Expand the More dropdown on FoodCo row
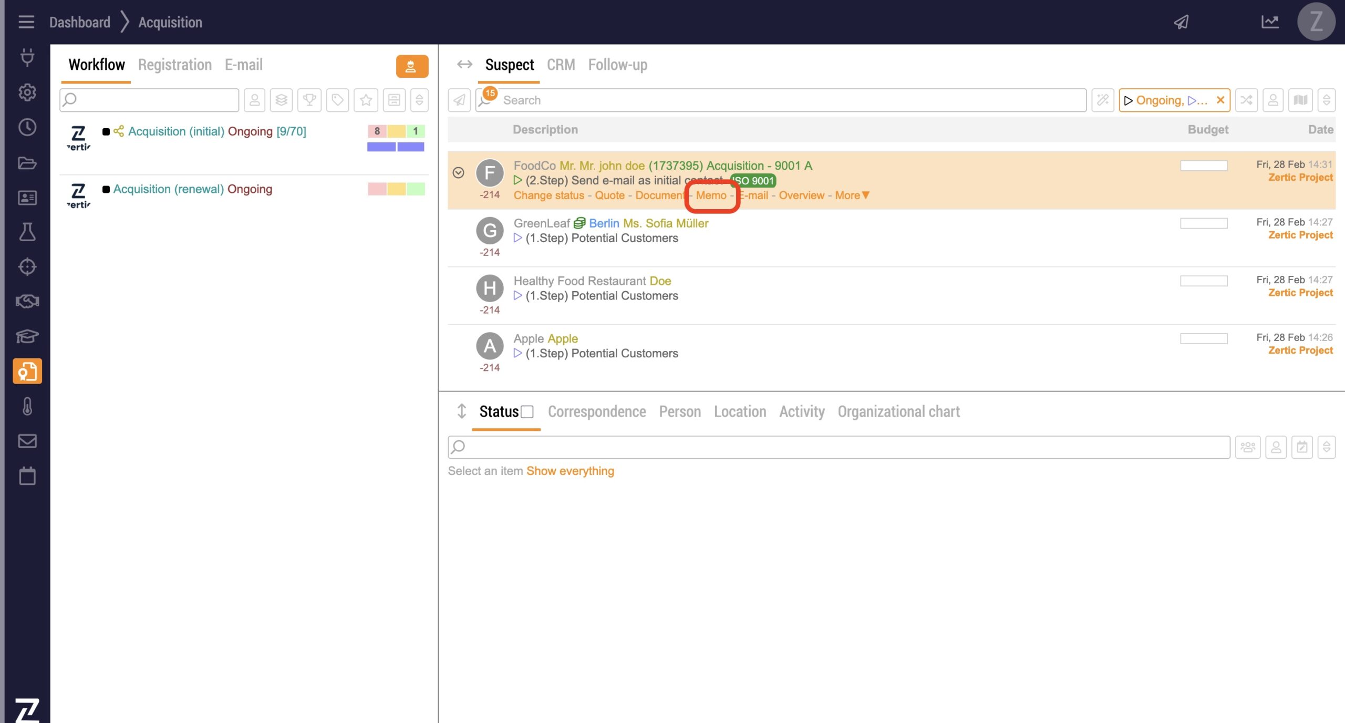1345x723 pixels. click(x=852, y=195)
